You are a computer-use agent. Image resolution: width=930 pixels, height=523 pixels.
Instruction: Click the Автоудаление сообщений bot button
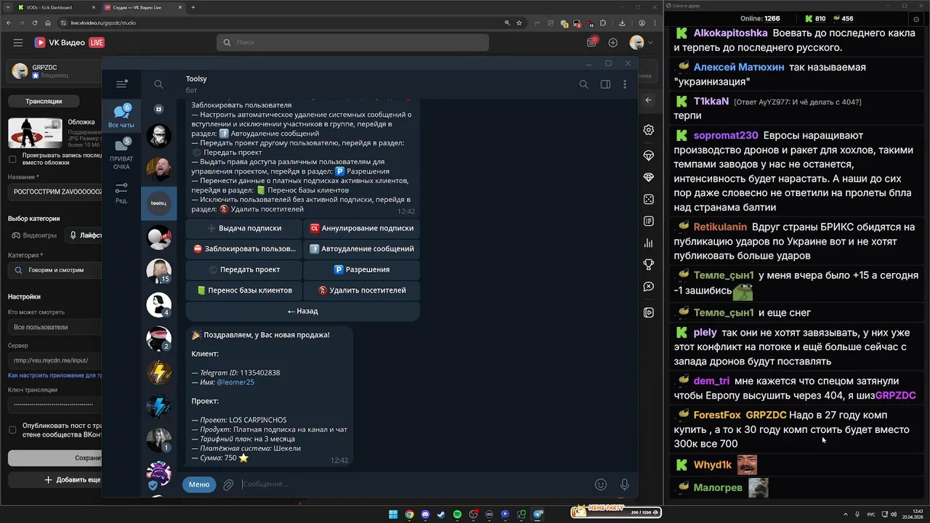tap(361, 248)
